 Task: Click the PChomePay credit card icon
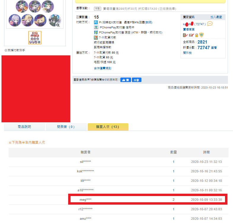pos(96,27)
